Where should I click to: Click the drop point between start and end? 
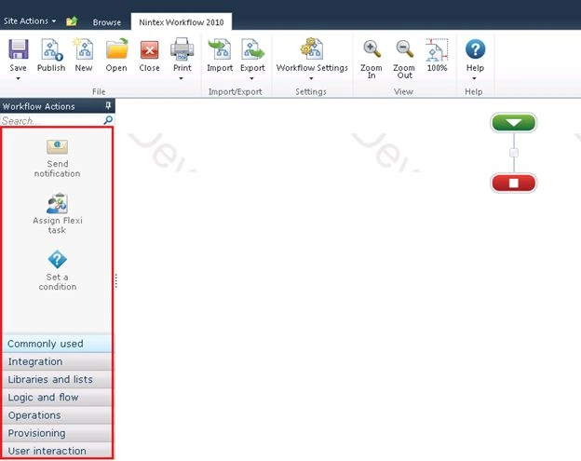(x=514, y=153)
